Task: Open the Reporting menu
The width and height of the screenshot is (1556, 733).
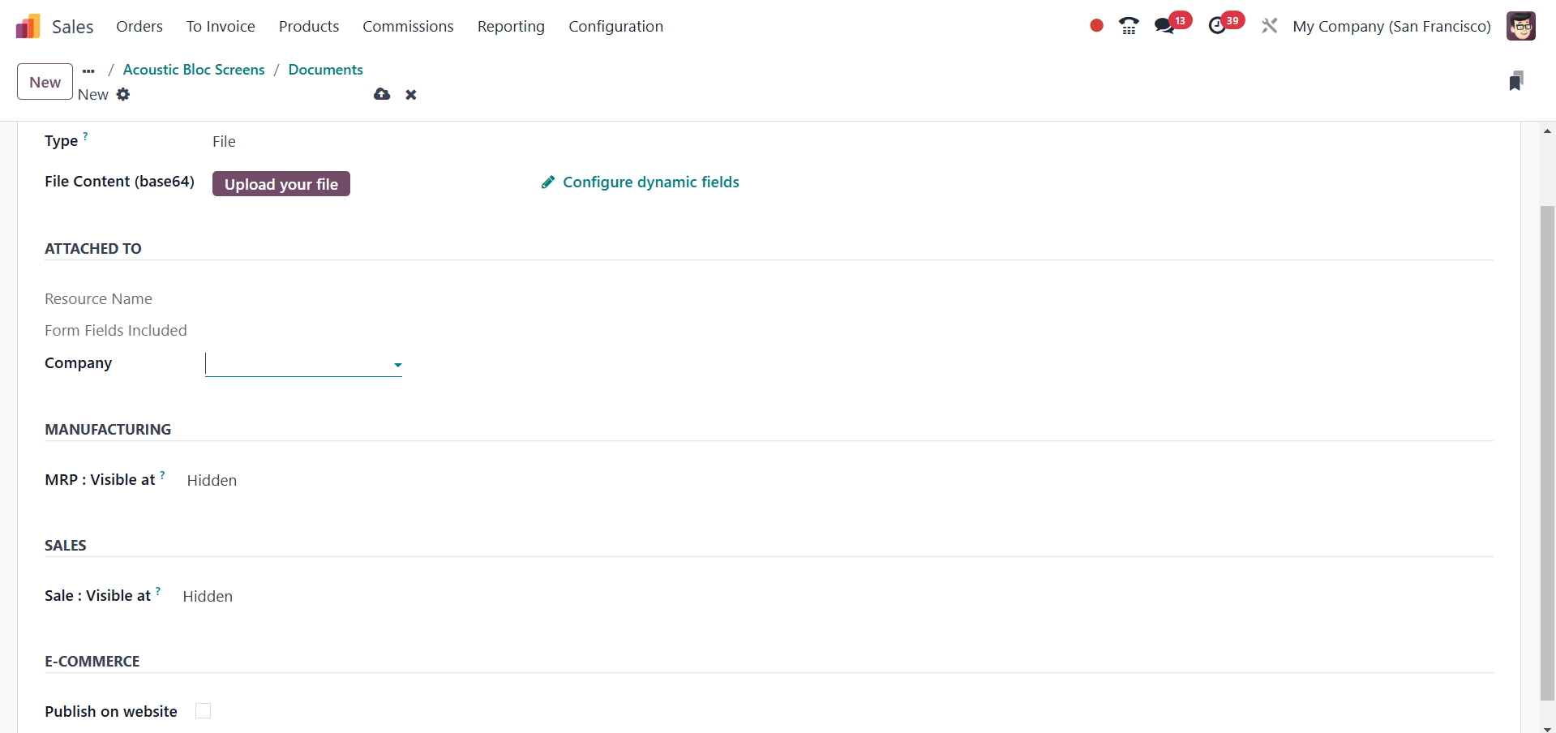Action: 511,27
